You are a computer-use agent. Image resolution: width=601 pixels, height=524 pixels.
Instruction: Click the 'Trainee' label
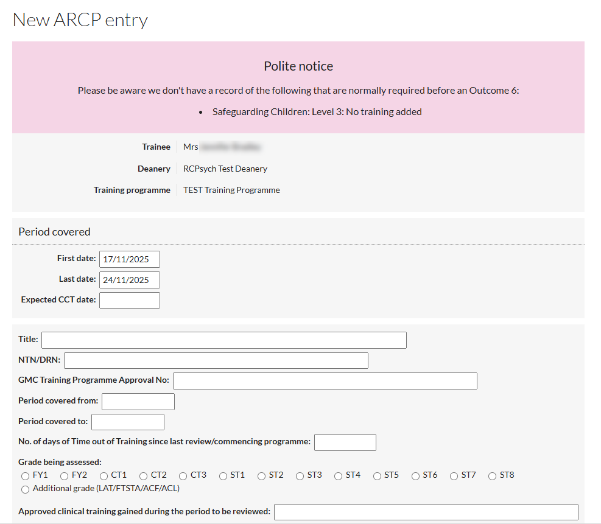click(156, 147)
